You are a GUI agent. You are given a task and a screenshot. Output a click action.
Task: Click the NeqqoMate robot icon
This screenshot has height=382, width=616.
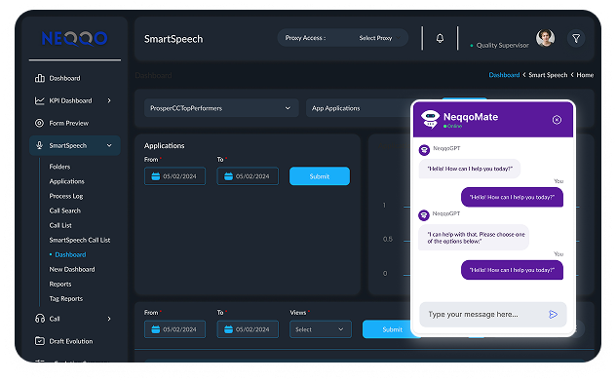tap(430, 119)
